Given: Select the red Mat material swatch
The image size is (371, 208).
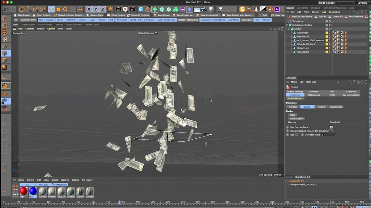Looking at the screenshot, I should coord(23,191).
